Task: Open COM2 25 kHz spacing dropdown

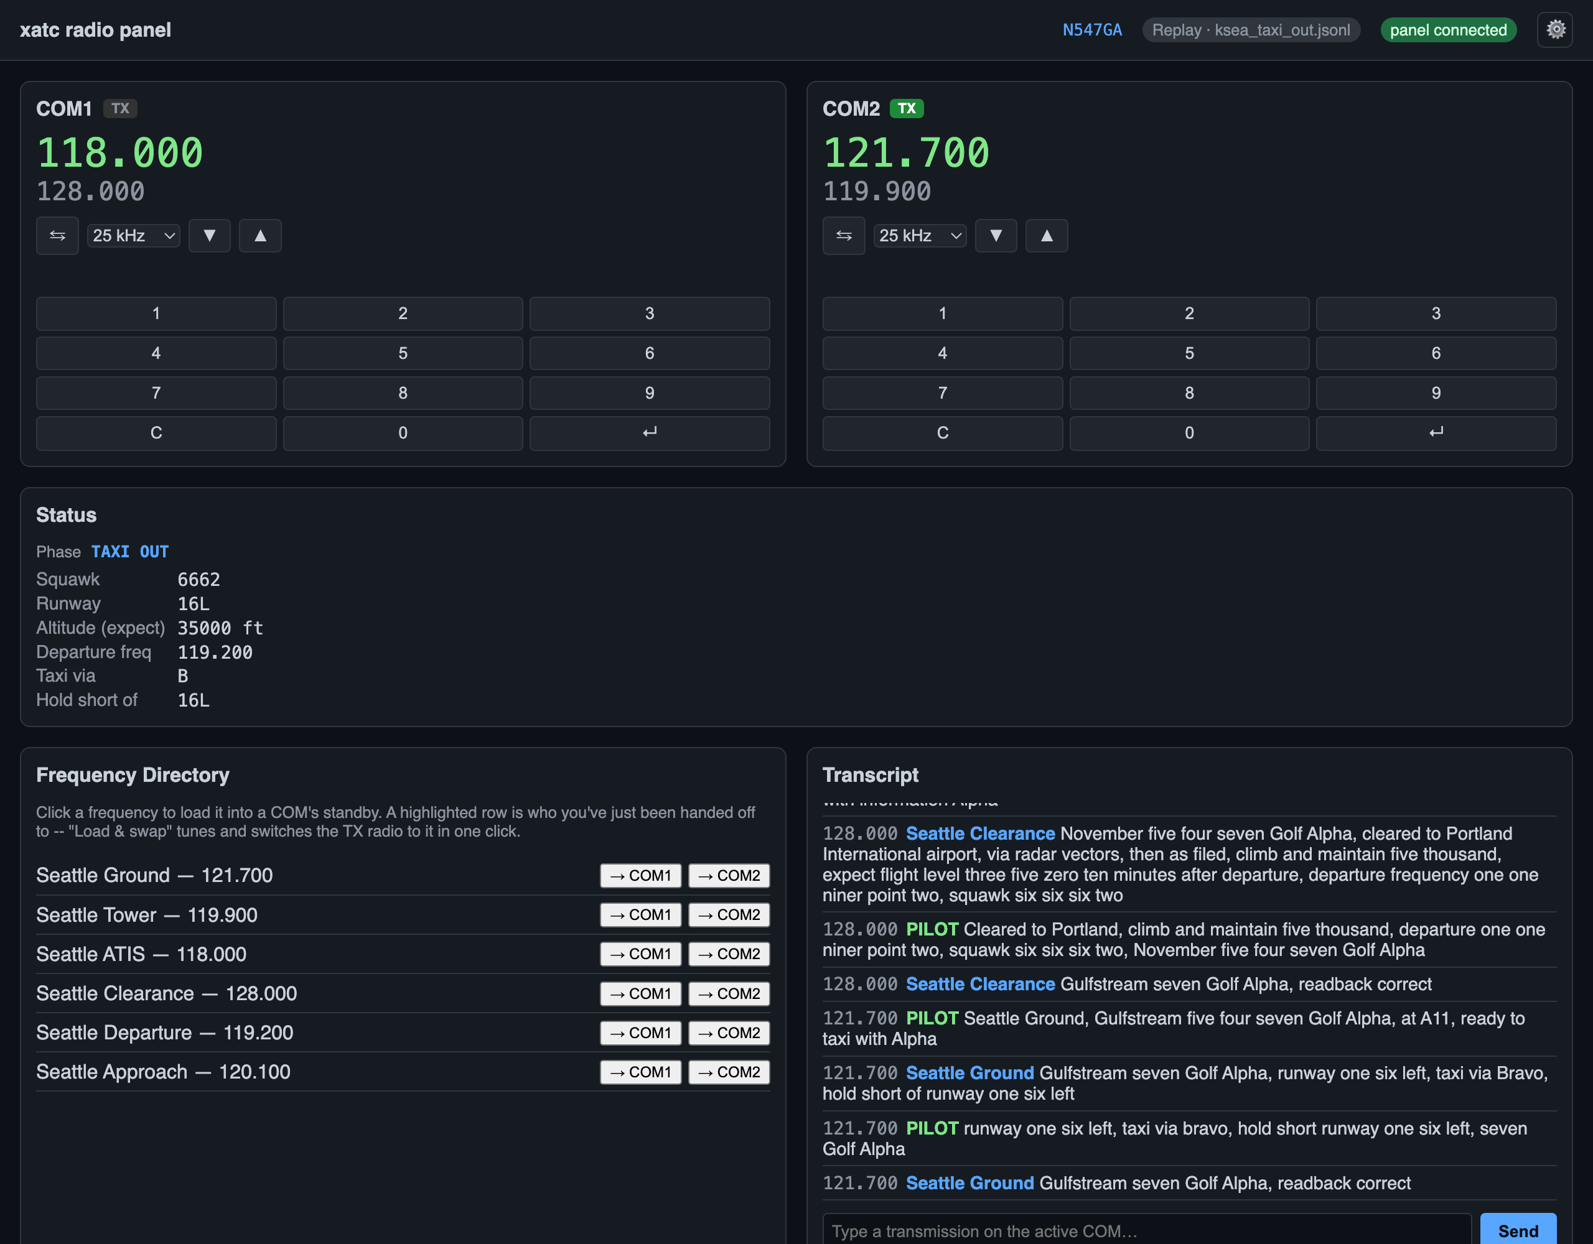Action: (x=920, y=236)
